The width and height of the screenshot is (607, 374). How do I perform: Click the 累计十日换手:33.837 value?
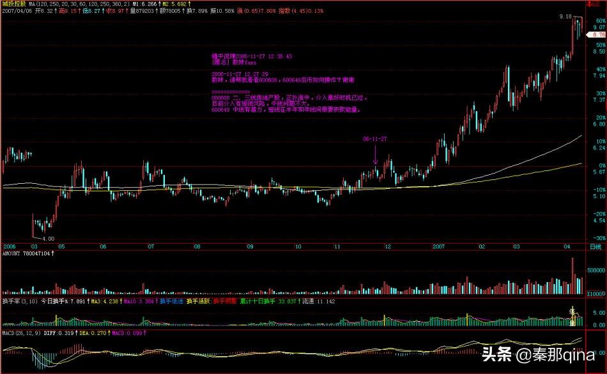270,301
